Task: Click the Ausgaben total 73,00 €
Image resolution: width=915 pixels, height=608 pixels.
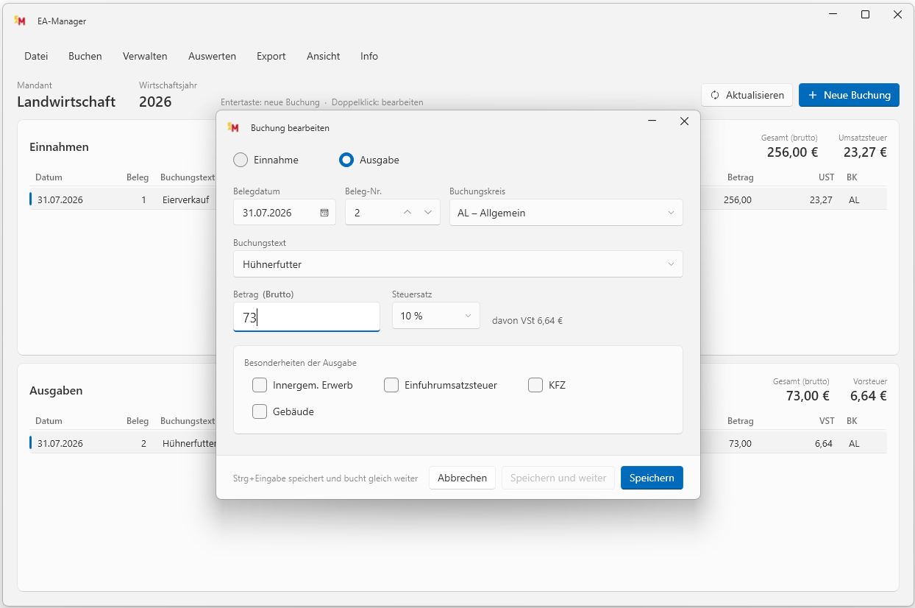Action: 808,396
